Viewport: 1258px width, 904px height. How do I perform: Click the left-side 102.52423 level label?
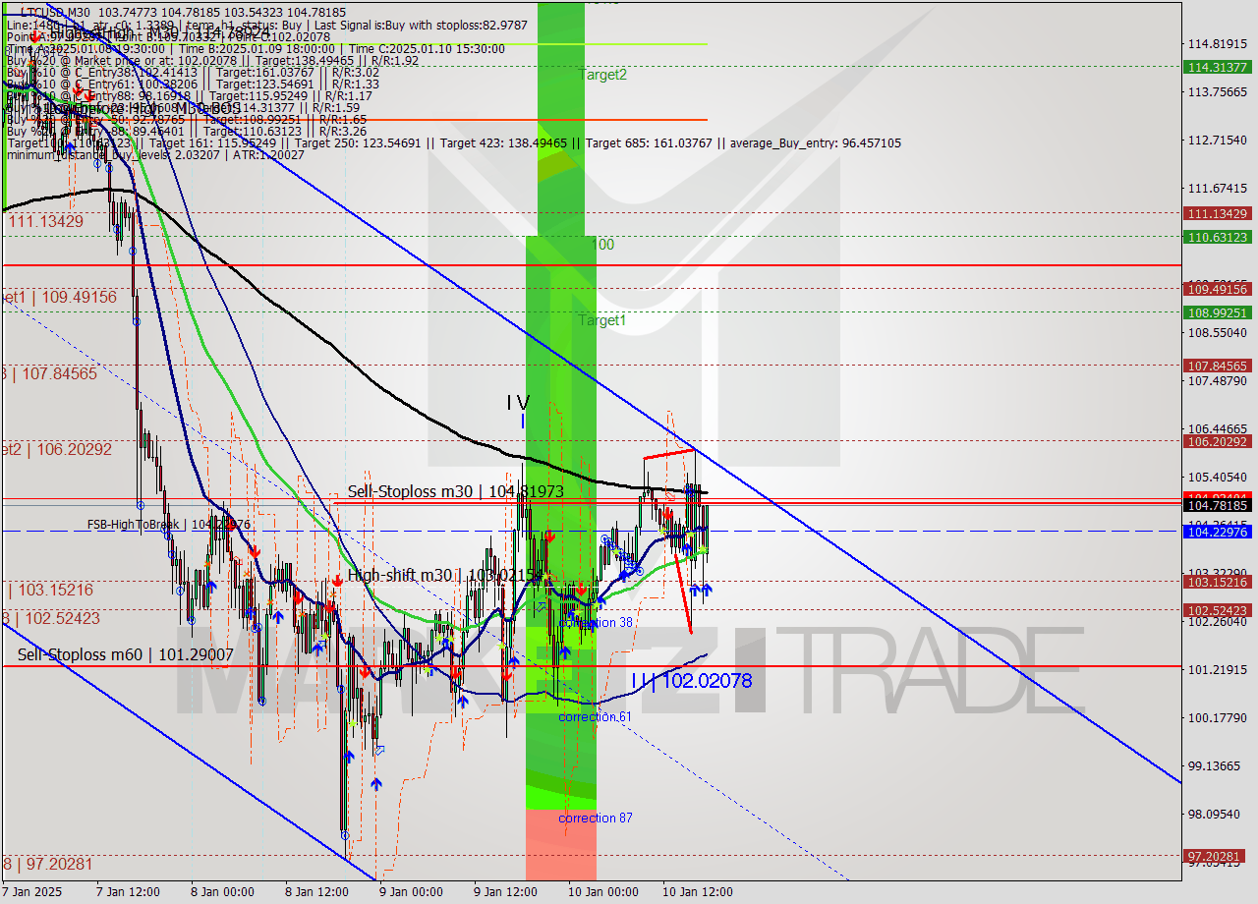50,618
